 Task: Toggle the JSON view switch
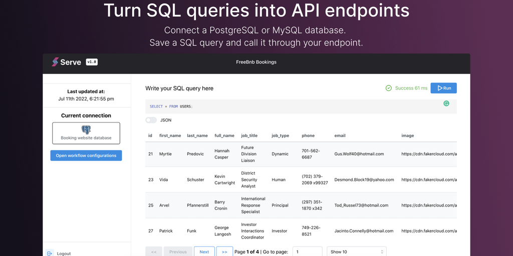(151, 120)
